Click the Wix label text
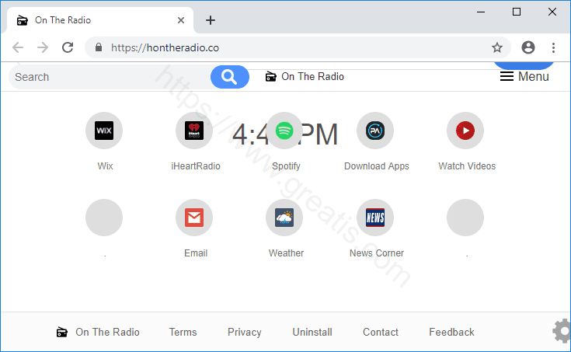Image resolution: width=571 pixels, height=352 pixels. tap(105, 166)
